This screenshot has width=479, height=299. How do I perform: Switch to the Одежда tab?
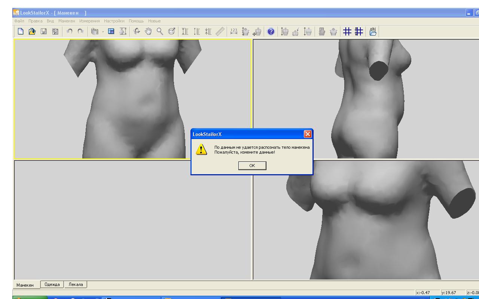click(x=52, y=284)
